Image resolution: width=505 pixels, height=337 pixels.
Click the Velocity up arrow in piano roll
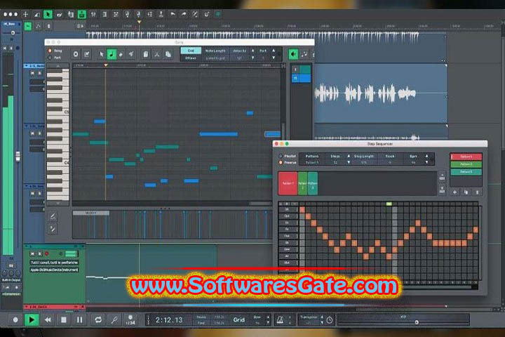pyautogui.click(x=252, y=51)
